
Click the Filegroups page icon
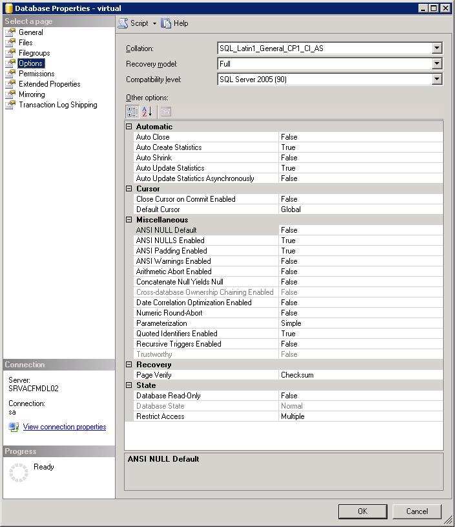pos(10,53)
